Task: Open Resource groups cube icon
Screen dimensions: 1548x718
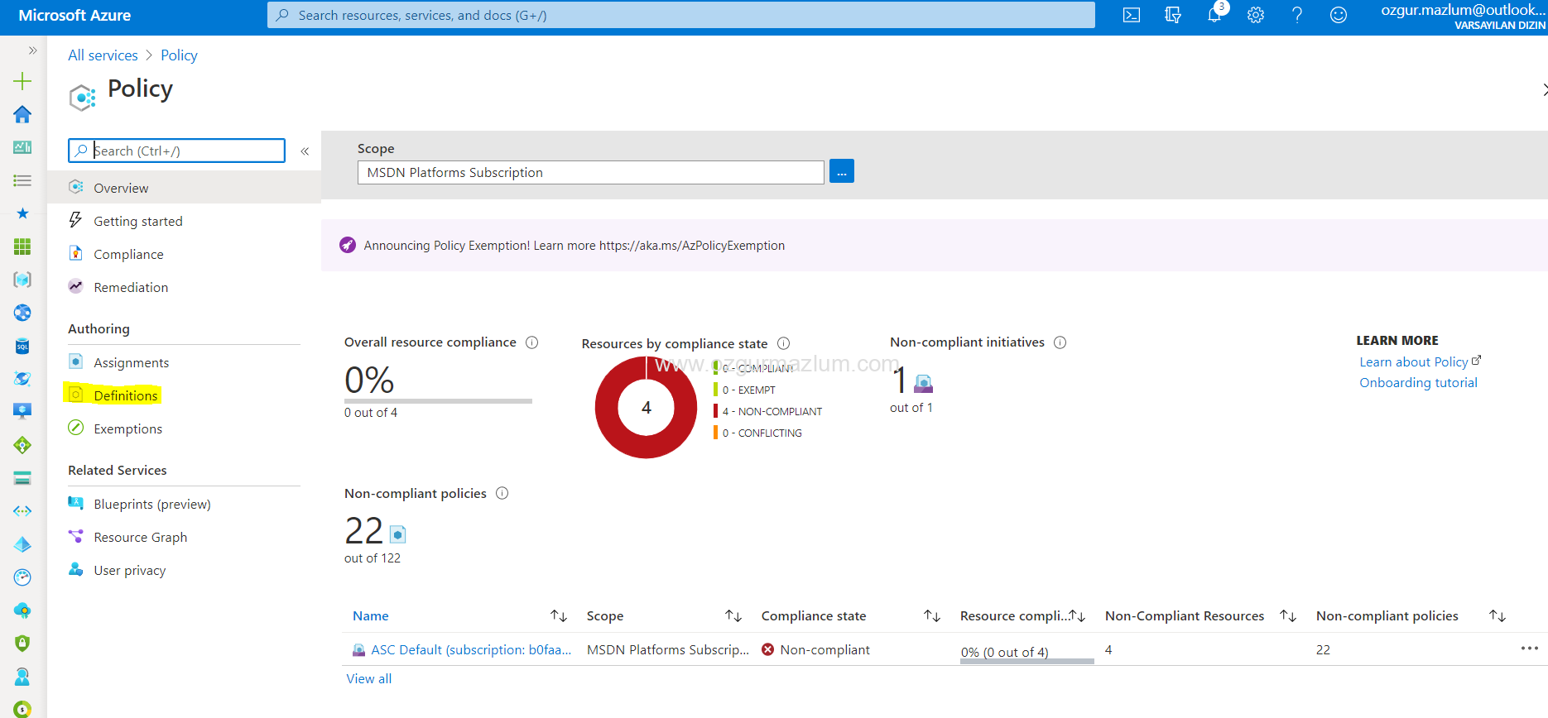Action: pyautogui.click(x=22, y=280)
